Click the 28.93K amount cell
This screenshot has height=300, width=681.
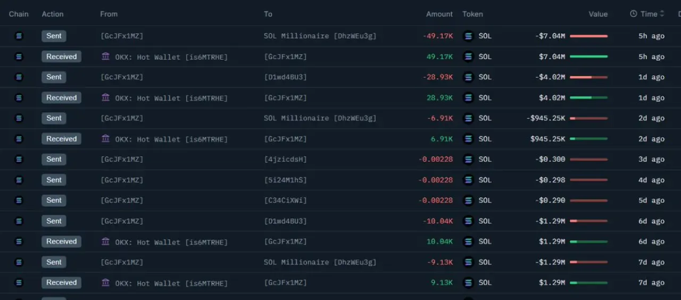[439, 98]
